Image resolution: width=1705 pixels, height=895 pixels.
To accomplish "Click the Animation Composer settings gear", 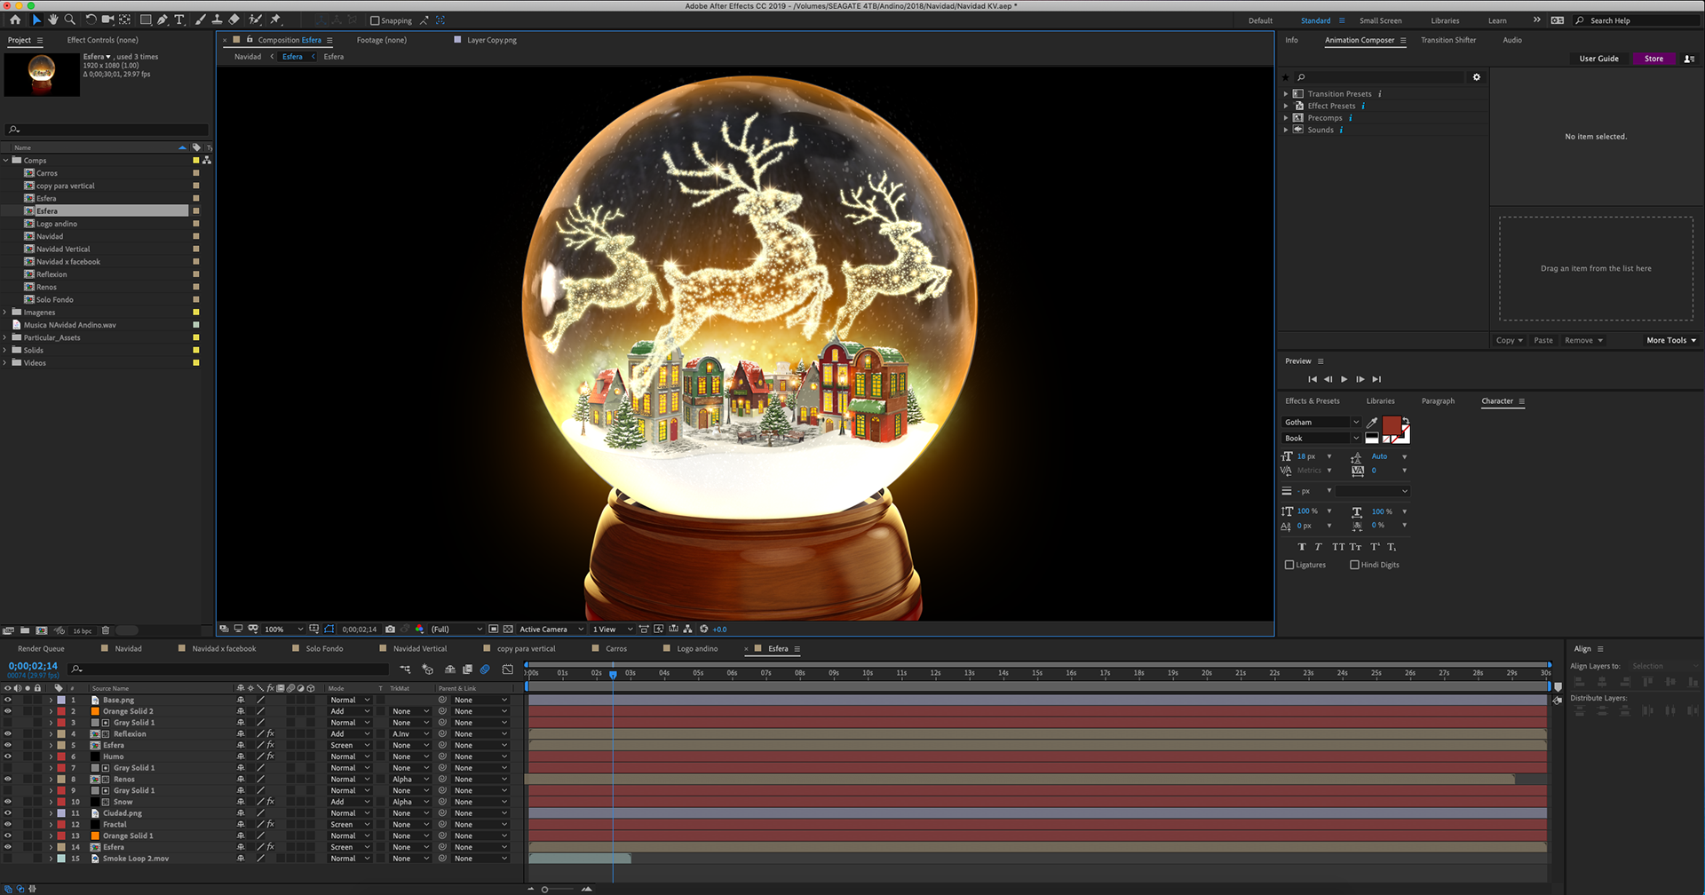I will pyautogui.click(x=1477, y=77).
